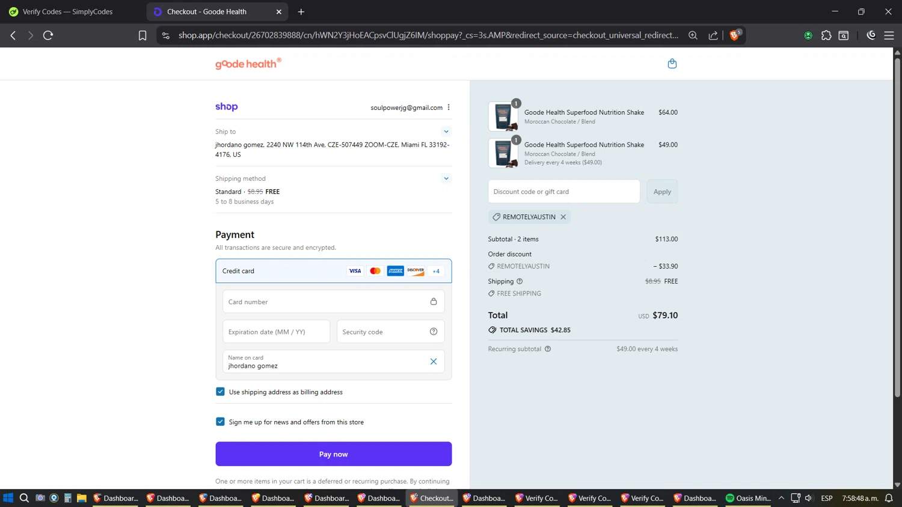
Task: Open browser zoom control
Action: [x=693, y=35]
